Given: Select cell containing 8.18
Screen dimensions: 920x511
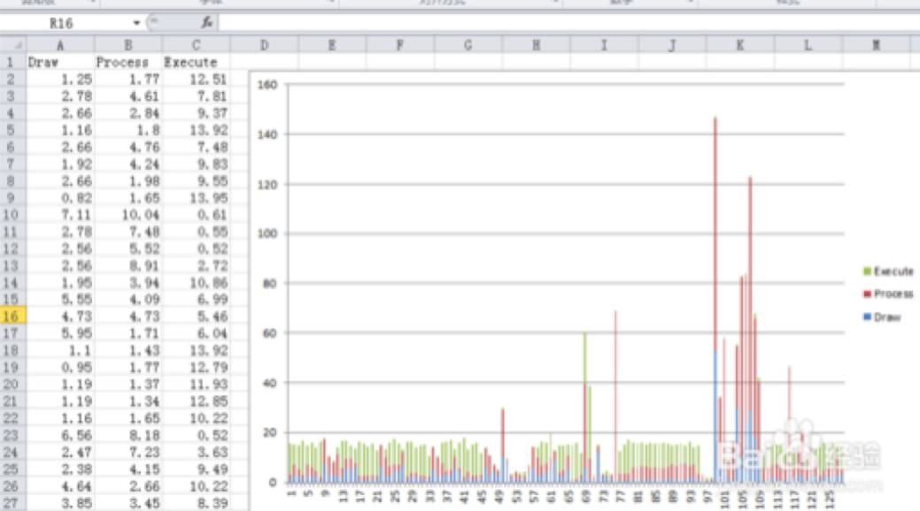Looking at the screenshot, I should (128, 435).
